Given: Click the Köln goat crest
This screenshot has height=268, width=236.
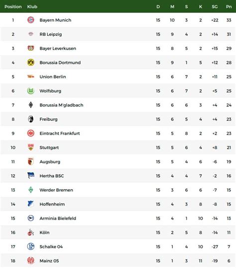Looking at the screenshot, I should pos(31,232).
